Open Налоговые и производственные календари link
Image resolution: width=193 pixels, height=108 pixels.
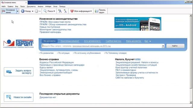(62, 65)
